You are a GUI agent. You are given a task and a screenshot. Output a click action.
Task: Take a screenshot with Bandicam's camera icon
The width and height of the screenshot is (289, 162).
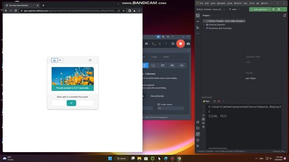pos(188,44)
